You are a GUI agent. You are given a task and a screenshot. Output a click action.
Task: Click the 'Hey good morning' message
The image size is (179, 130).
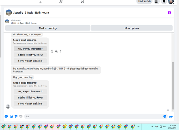coord(23,77)
